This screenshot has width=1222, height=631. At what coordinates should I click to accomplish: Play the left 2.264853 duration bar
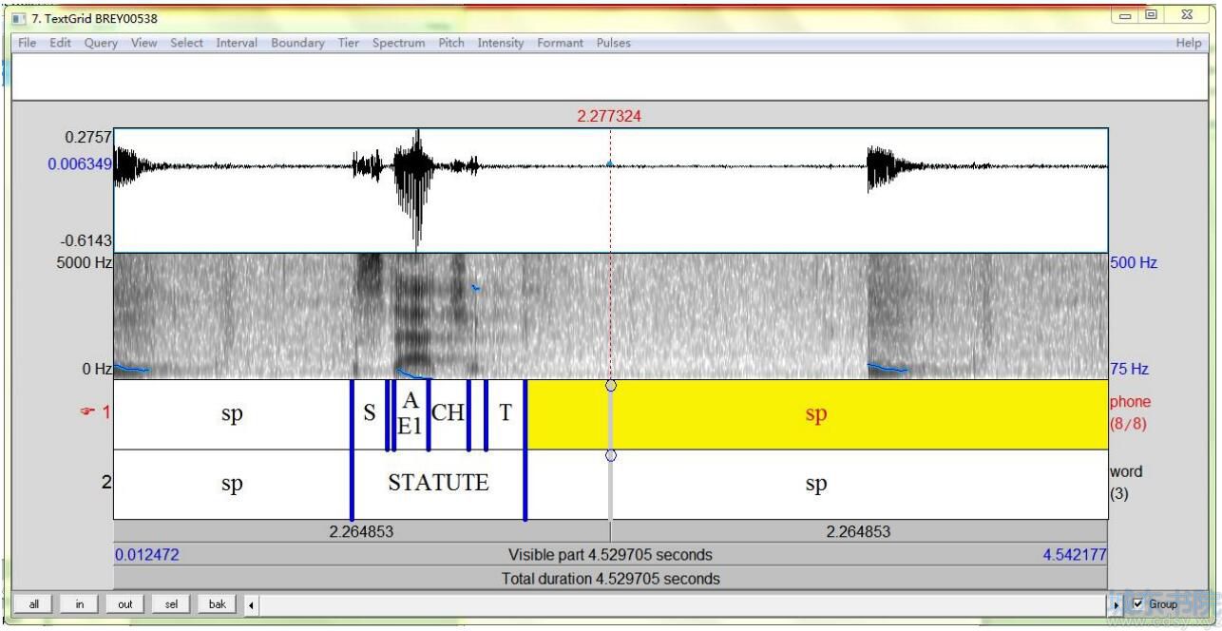point(361,531)
